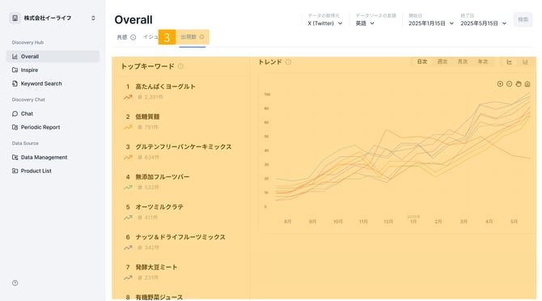
Task: Zoom in on the trend chart
Action: point(500,84)
